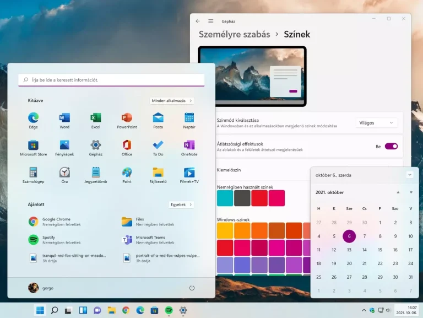Open Chrome from the taskbar
Viewport: 423px width, 318px height.
[x=126, y=310]
